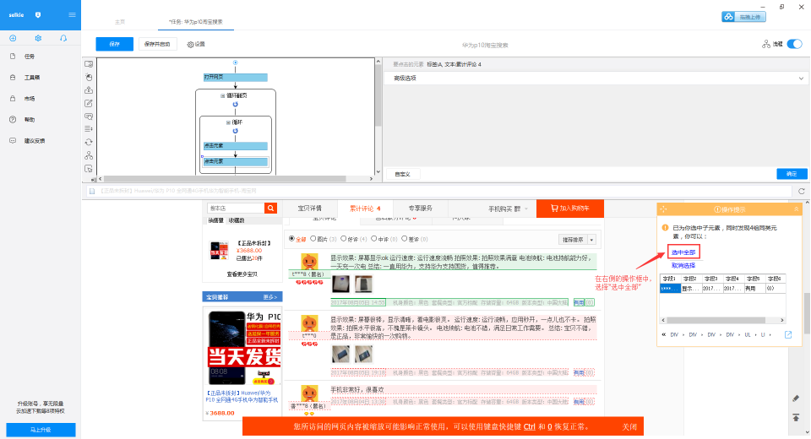This screenshot has width=811, height=439.
Task: Select the branch condition tool icon
Action: tap(89, 155)
